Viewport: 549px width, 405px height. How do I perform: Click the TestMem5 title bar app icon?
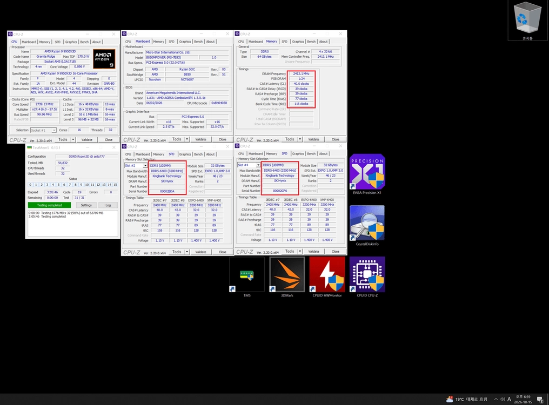tap(29, 147)
